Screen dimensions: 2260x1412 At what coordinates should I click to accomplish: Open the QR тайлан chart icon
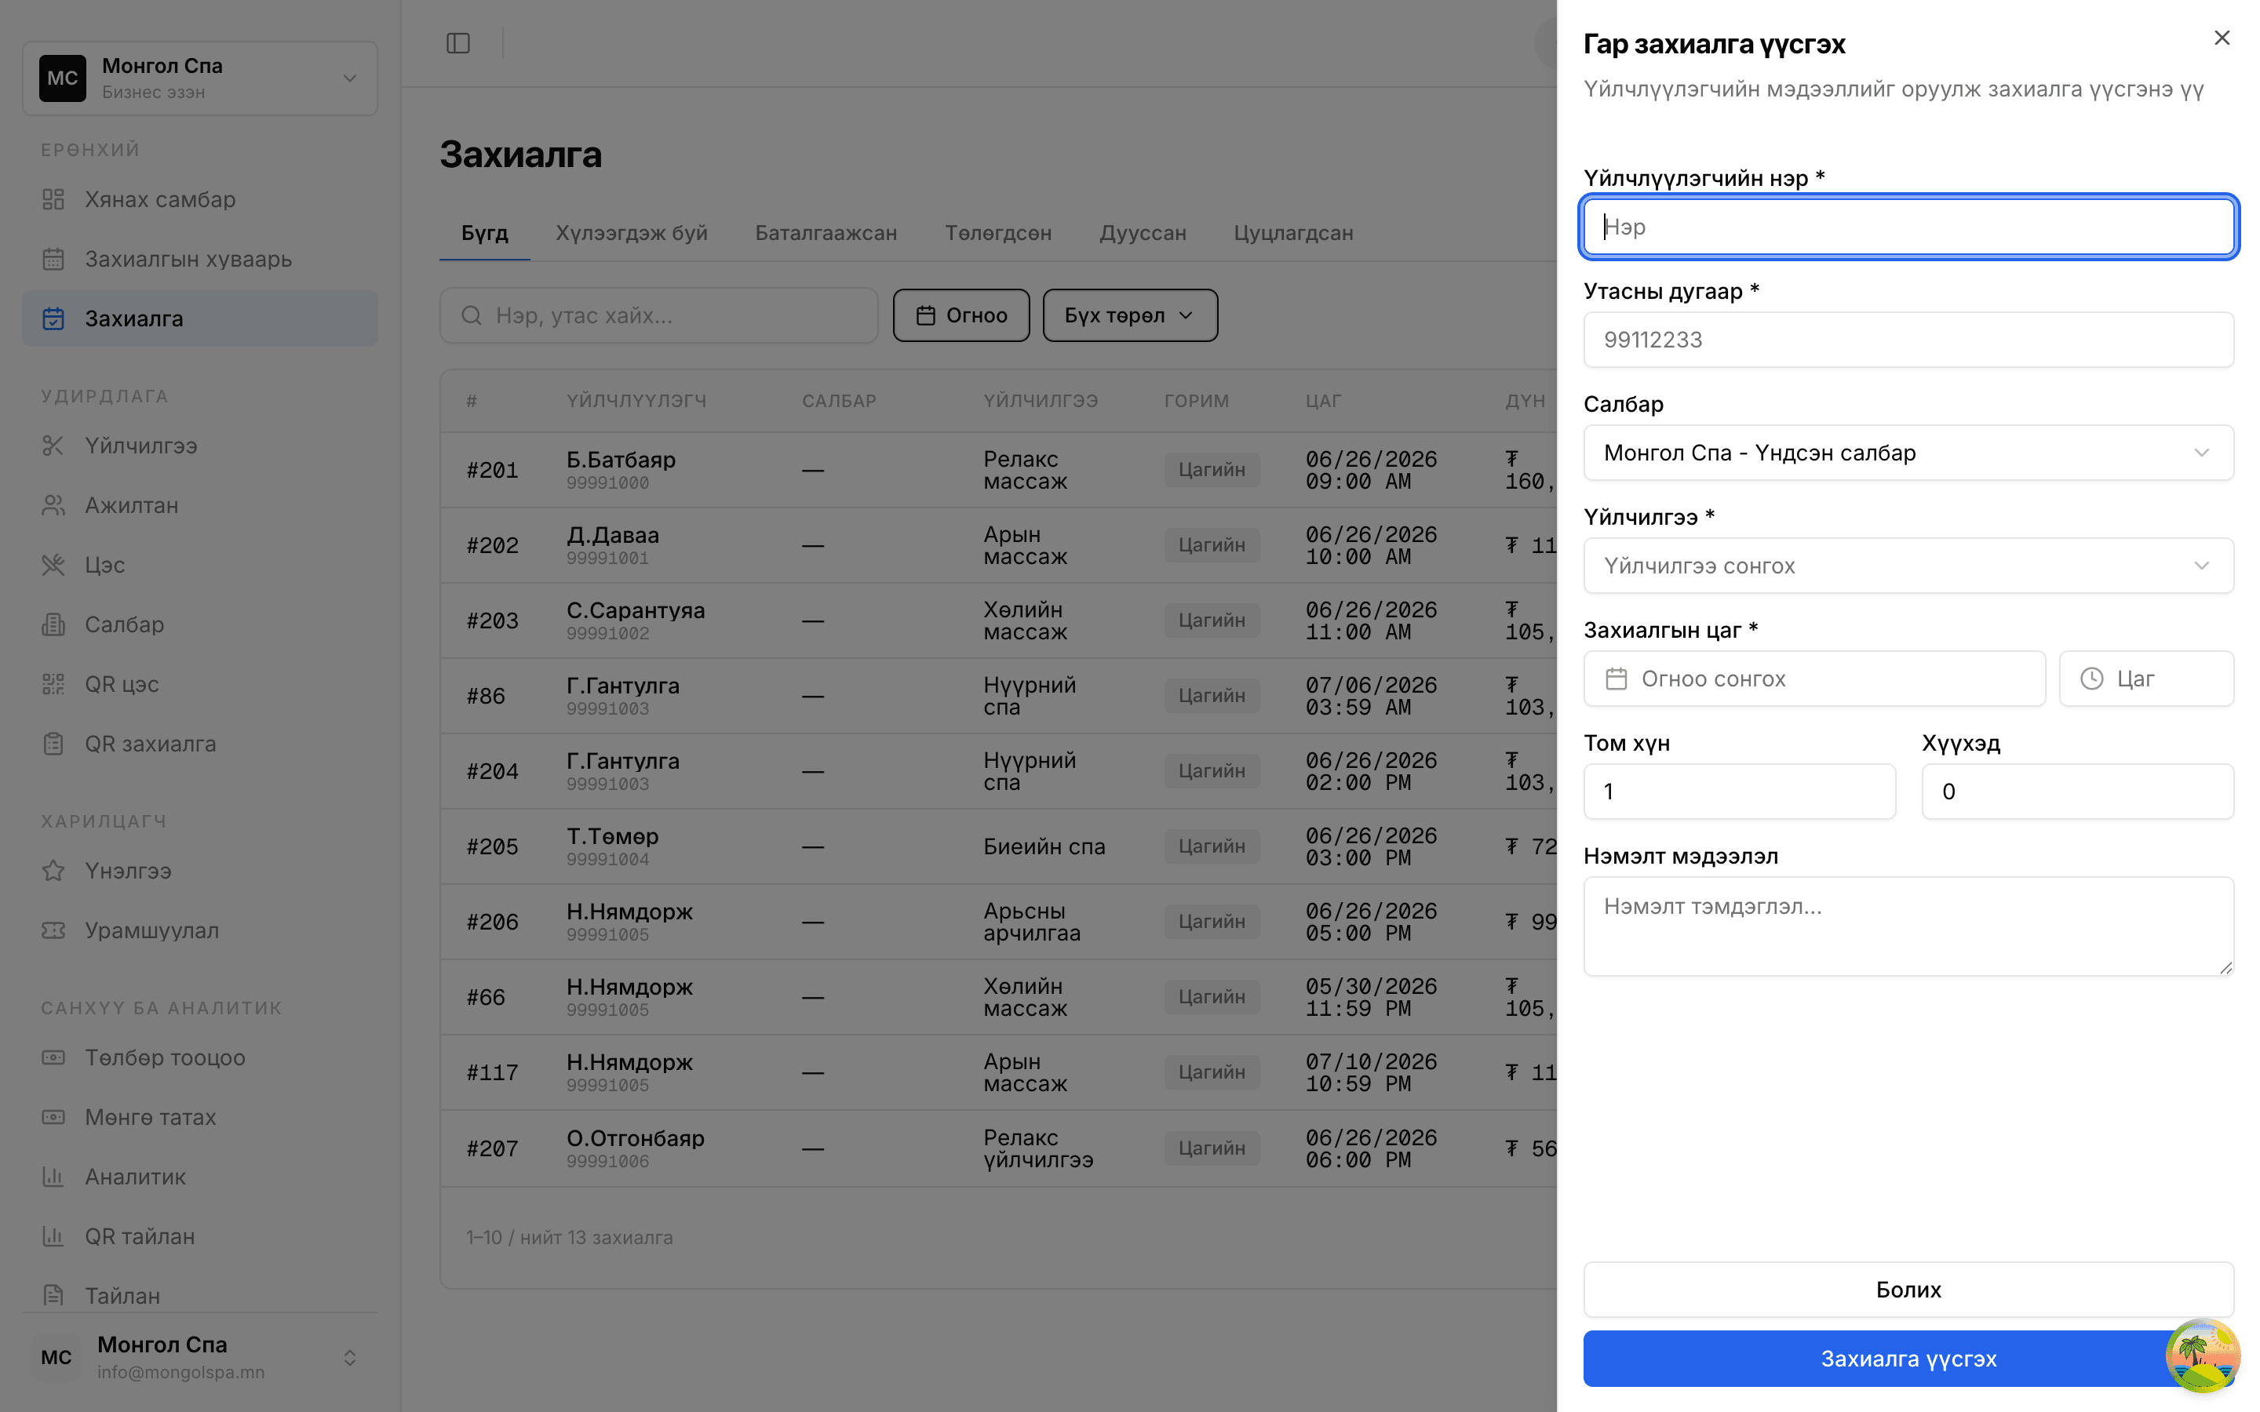pyautogui.click(x=53, y=1236)
